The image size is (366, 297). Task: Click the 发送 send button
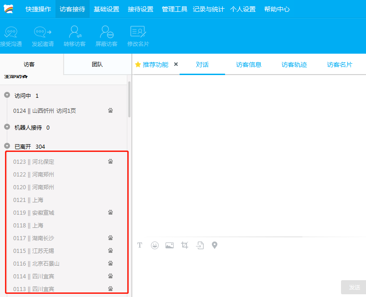[354, 287]
